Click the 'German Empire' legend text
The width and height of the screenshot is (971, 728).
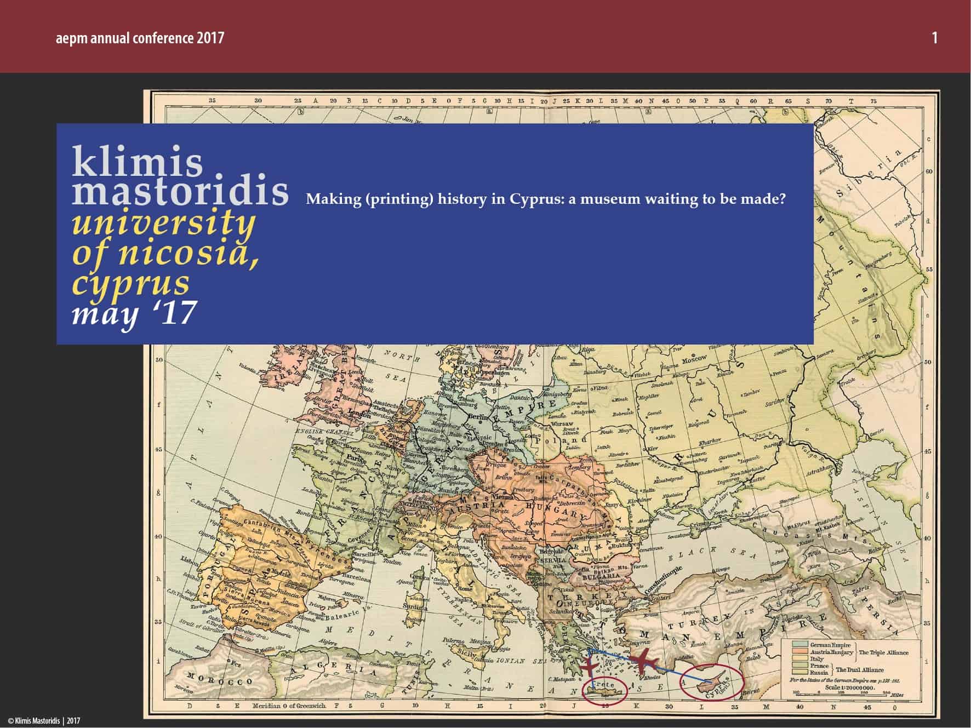830,645
